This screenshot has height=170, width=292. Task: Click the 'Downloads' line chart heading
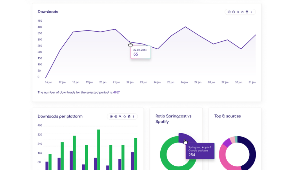tap(48, 12)
